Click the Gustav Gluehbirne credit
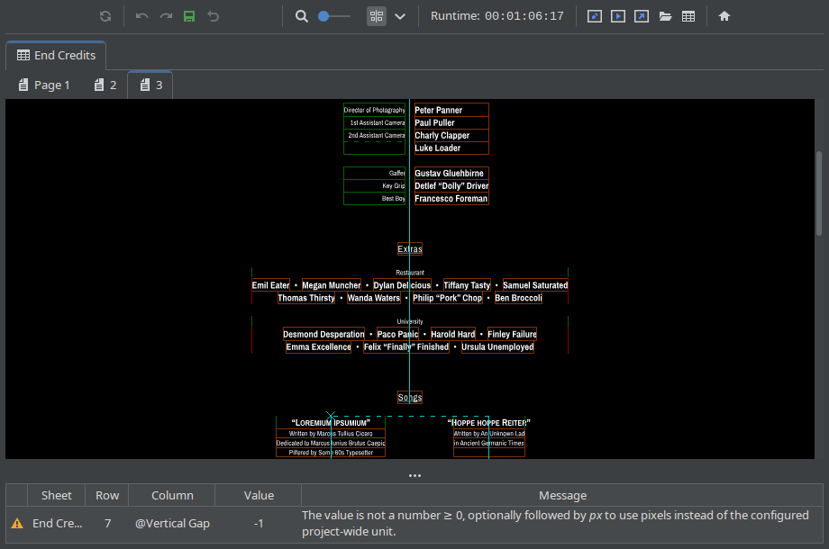Viewport: 829px width, 549px height. (x=449, y=173)
